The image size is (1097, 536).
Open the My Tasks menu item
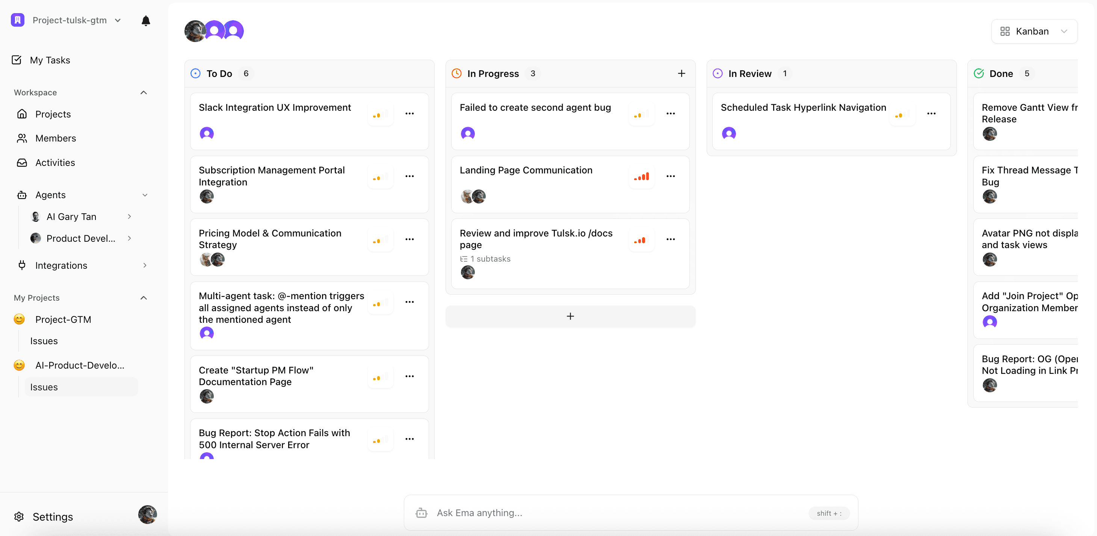click(x=49, y=60)
